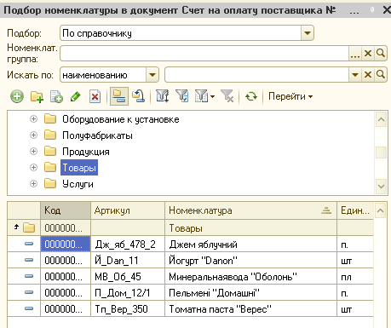The image size is (391, 328).
Task: Click article cell Й_Dan_11
Action: [128, 261]
